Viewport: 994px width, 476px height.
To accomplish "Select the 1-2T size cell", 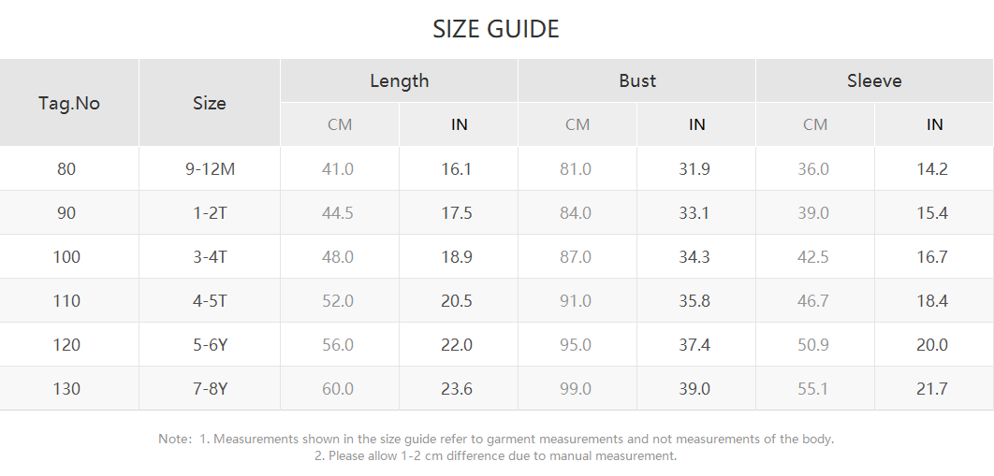I will [210, 213].
